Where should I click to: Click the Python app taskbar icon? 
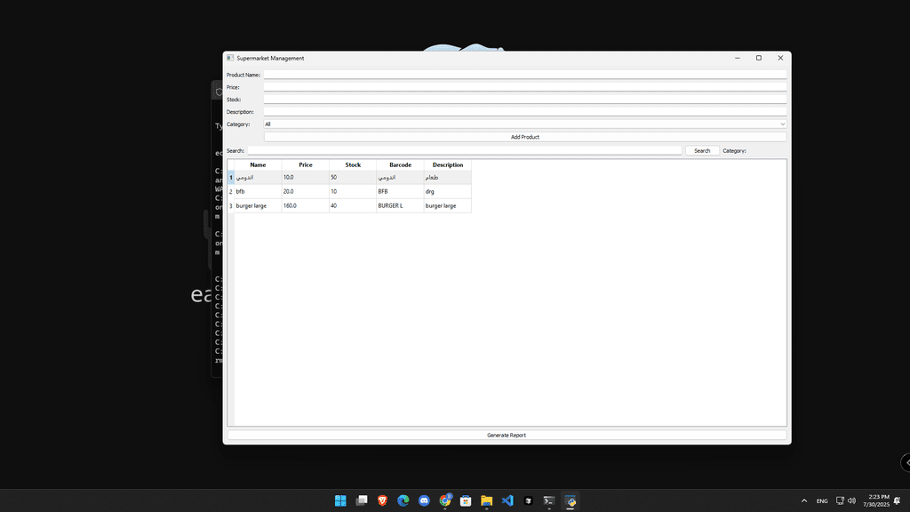pos(570,500)
